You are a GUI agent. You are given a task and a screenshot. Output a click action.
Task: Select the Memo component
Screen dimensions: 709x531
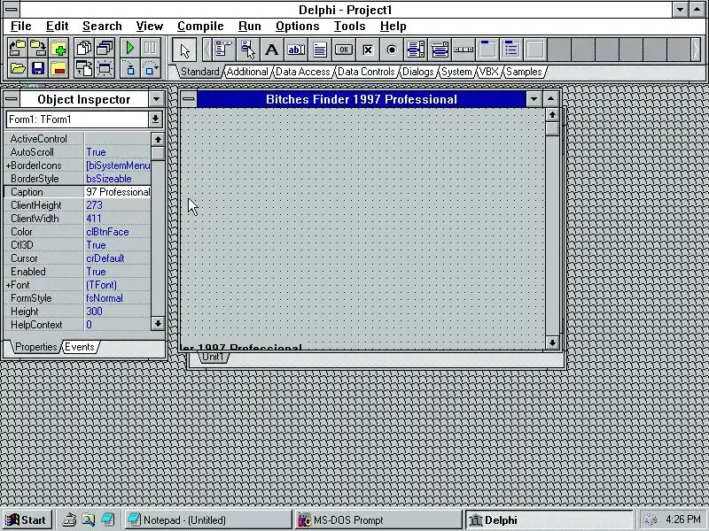pyautogui.click(x=320, y=50)
